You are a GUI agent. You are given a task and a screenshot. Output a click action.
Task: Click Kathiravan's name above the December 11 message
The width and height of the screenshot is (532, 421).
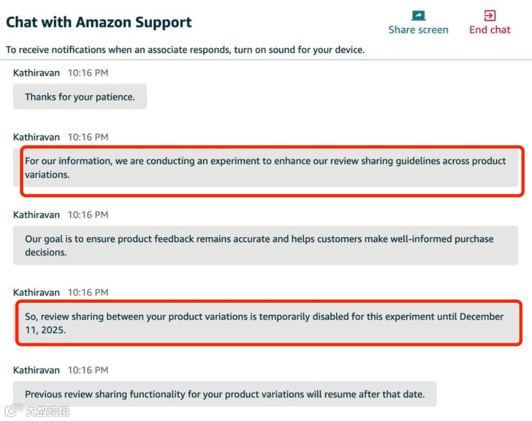[x=36, y=293]
